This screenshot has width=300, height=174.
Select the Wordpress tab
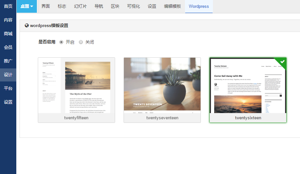[199, 6]
